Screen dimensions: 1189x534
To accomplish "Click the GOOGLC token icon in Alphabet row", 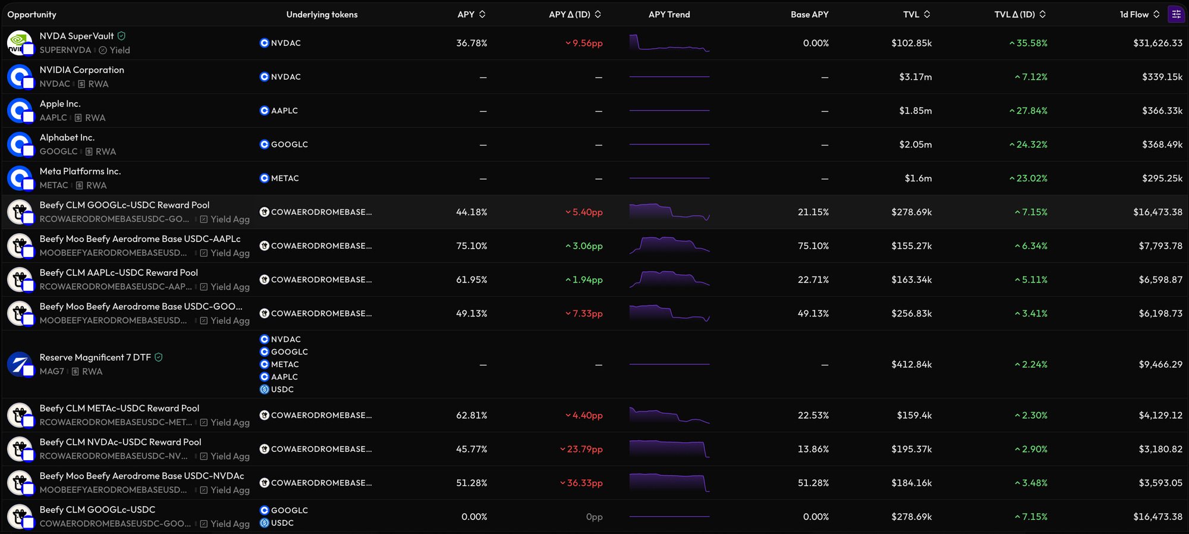I will [x=265, y=145].
